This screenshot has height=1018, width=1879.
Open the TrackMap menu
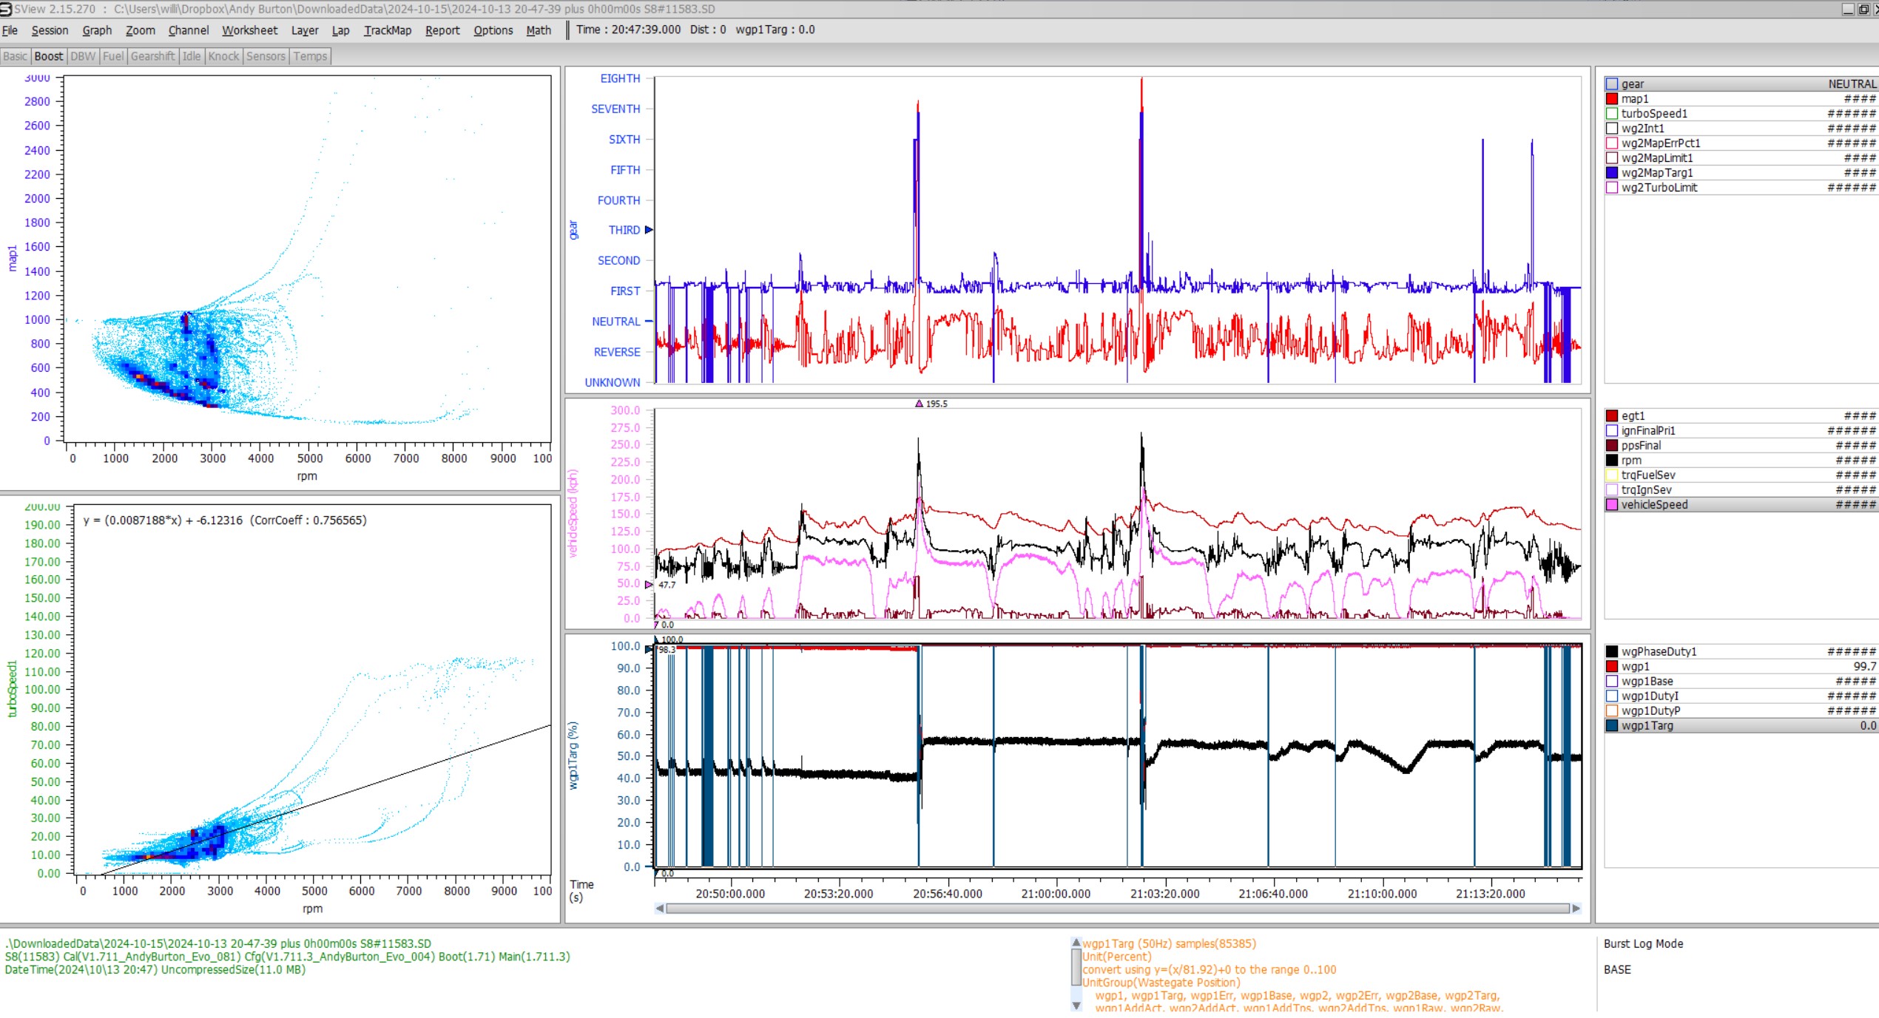click(x=387, y=30)
